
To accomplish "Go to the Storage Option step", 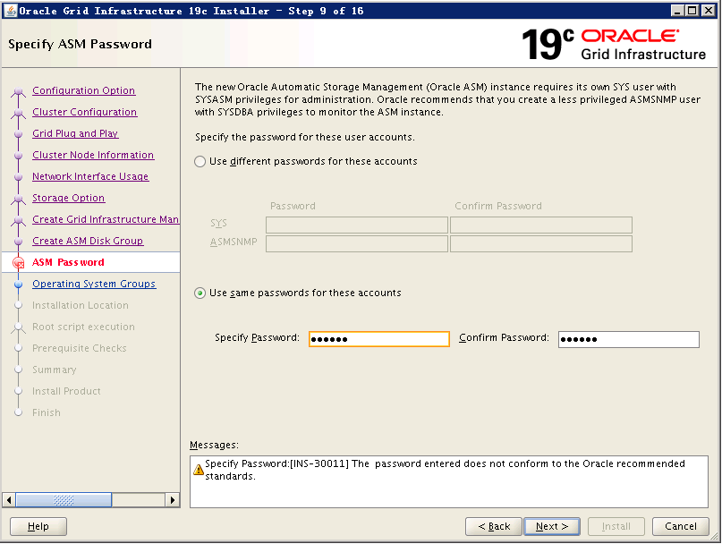I will coord(68,198).
